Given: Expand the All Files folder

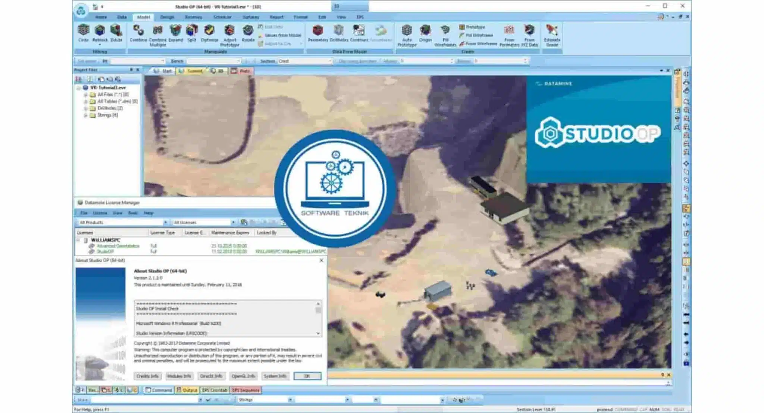Looking at the screenshot, I should click(x=85, y=95).
